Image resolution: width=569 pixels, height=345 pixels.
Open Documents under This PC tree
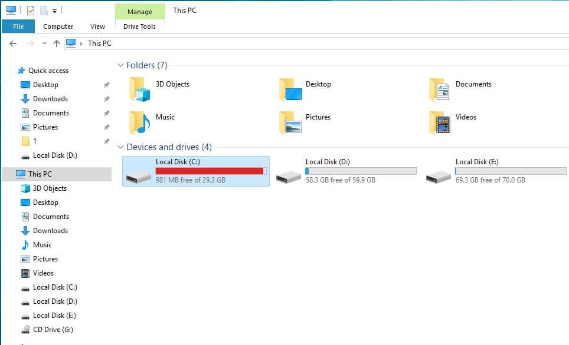tap(51, 217)
